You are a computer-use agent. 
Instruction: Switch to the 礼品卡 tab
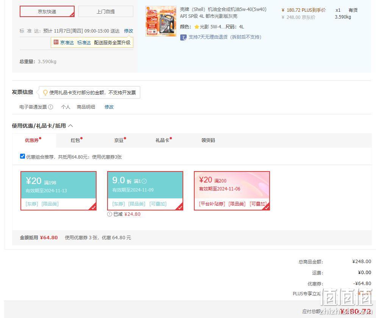pos(162,140)
